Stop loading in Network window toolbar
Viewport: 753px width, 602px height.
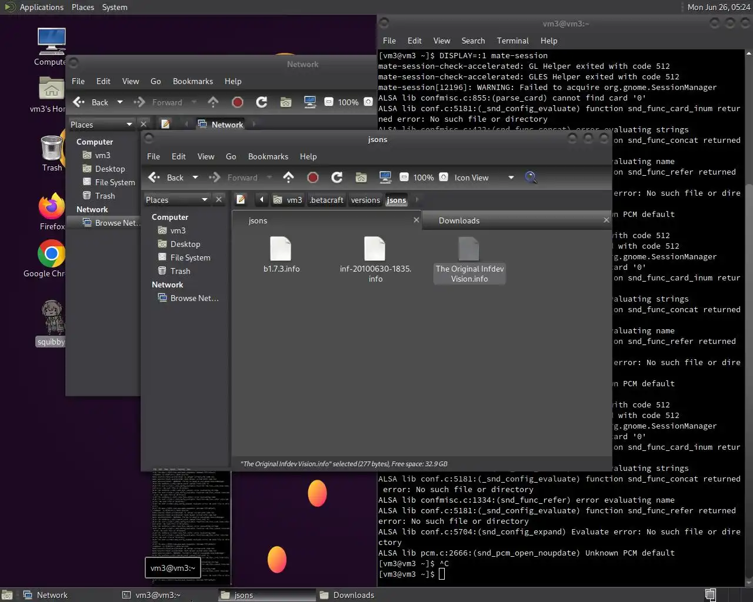(x=238, y=102)
